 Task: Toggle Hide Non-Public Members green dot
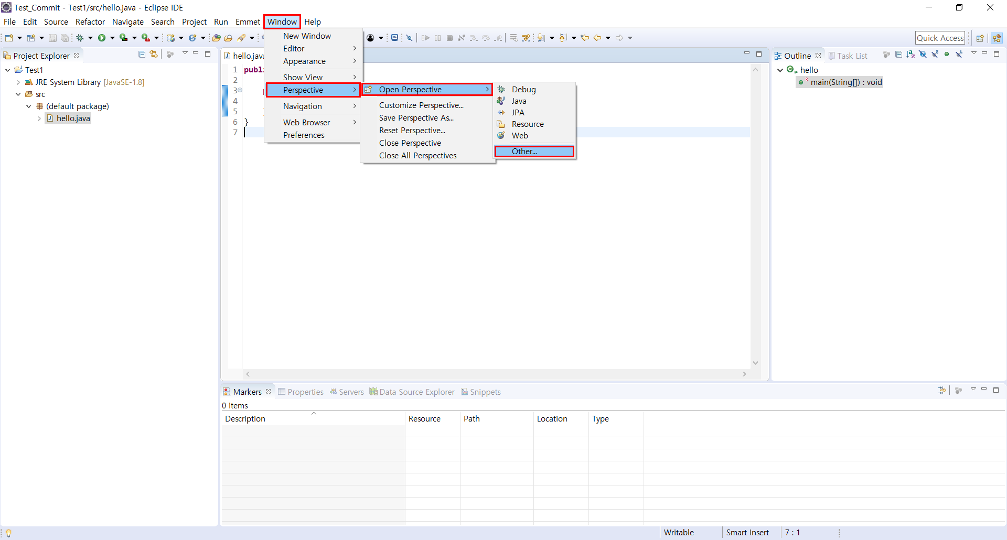[947, 54]
